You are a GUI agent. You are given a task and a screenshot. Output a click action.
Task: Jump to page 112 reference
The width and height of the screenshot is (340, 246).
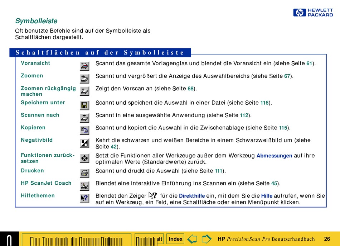click(244, 115)
